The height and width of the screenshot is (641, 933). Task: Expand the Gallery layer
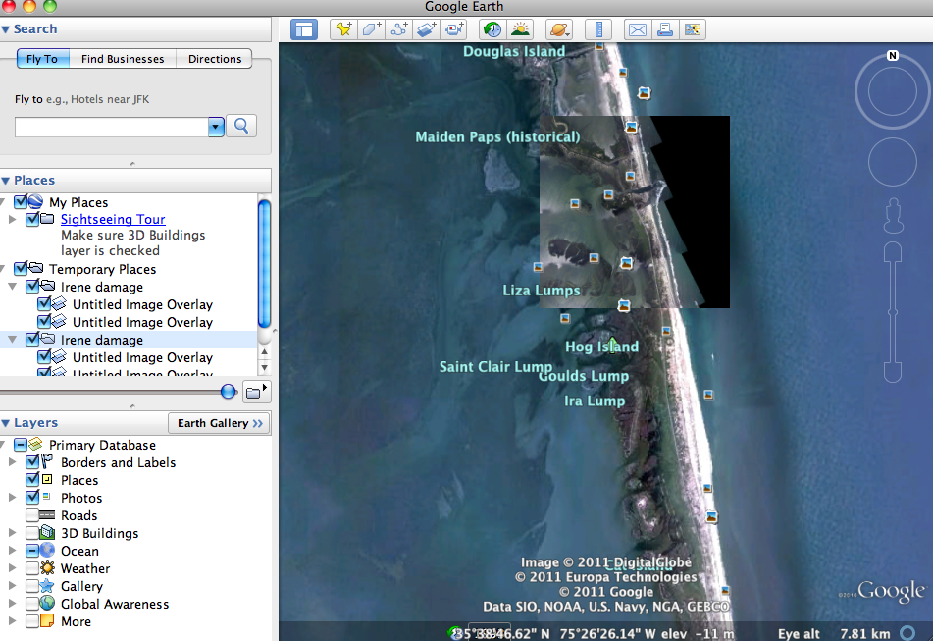point(13,586)
